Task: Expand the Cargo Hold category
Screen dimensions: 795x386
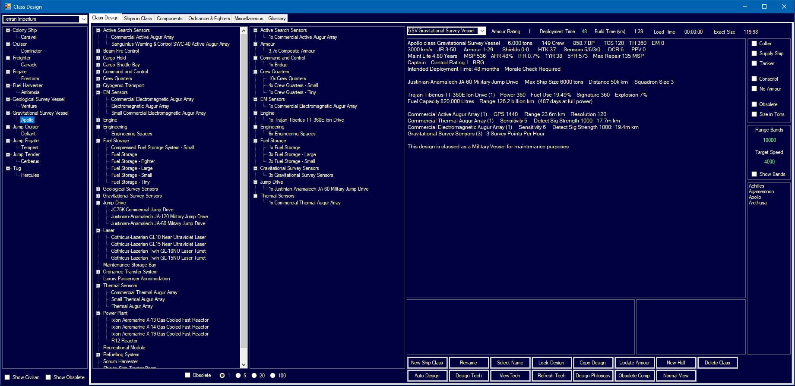Action: [x=98, y=58]
